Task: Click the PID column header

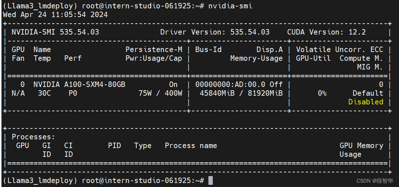Action: (114, 146)
